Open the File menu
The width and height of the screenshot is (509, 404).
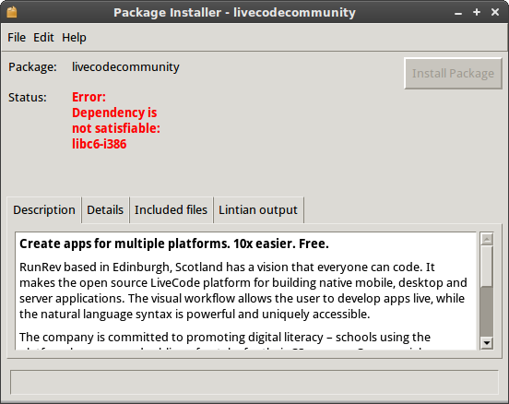point(17,37)
